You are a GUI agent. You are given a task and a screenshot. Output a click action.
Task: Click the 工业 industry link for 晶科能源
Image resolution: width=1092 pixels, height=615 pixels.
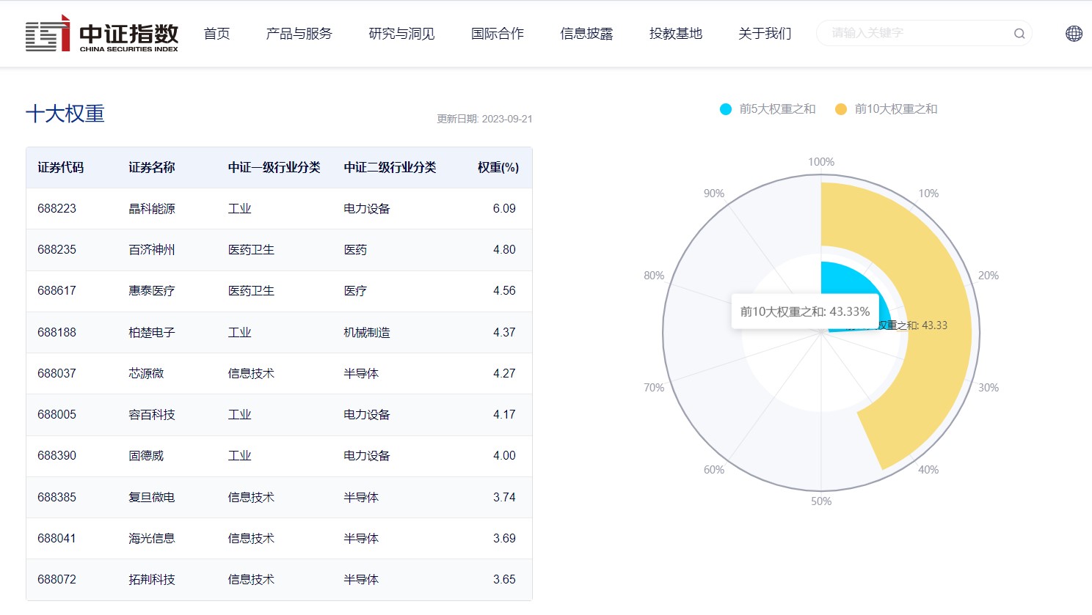[x=239, y=208]
